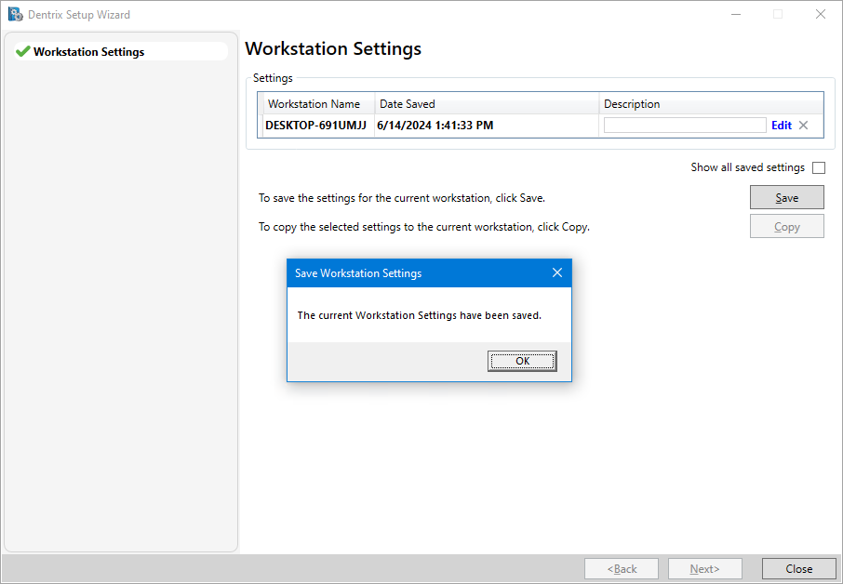Click the Dentrix app icon in title bar
This screenshot has height=584, width=843.
click(x=15, y=15)
